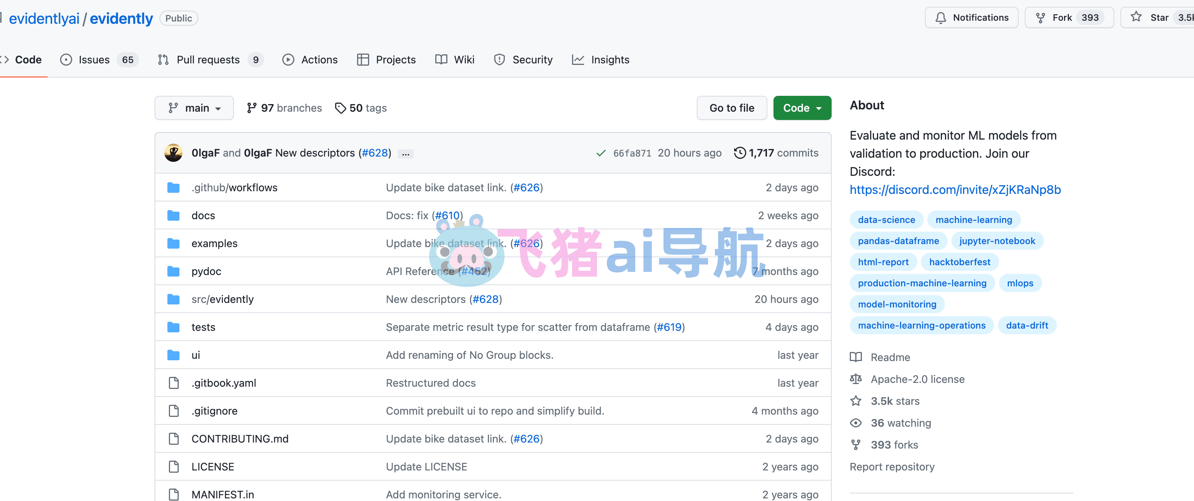Click the Fork icon button
The height and width of the screenshot is (501, 1194).
pos(1040,18)
